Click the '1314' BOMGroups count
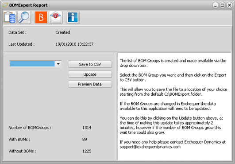 click(87, 128)
